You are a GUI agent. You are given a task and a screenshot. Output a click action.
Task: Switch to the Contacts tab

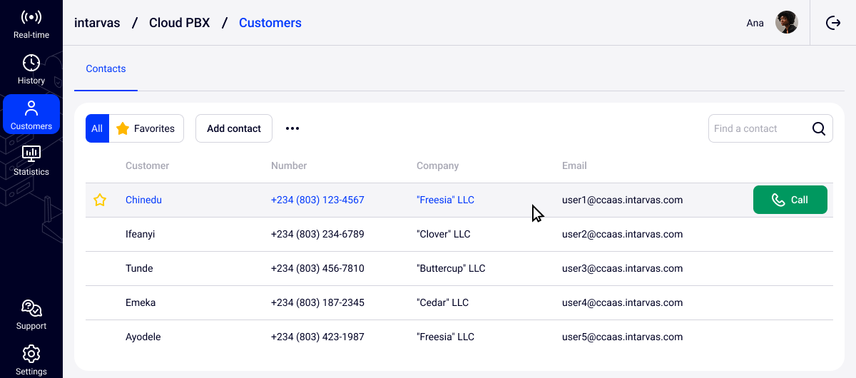click(x=106, y=69)
